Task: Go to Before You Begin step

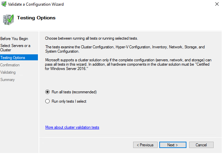Action: coord(14,39)
